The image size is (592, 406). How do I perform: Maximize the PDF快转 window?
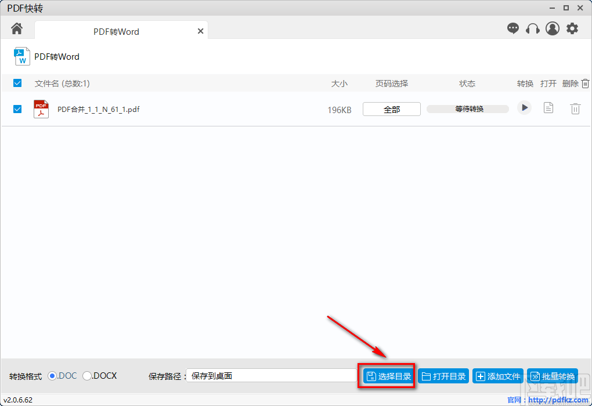tap(566, 8)
